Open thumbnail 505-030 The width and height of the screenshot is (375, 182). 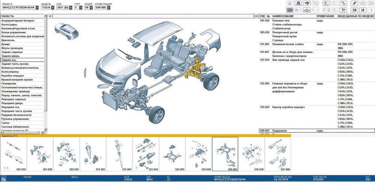66,154
